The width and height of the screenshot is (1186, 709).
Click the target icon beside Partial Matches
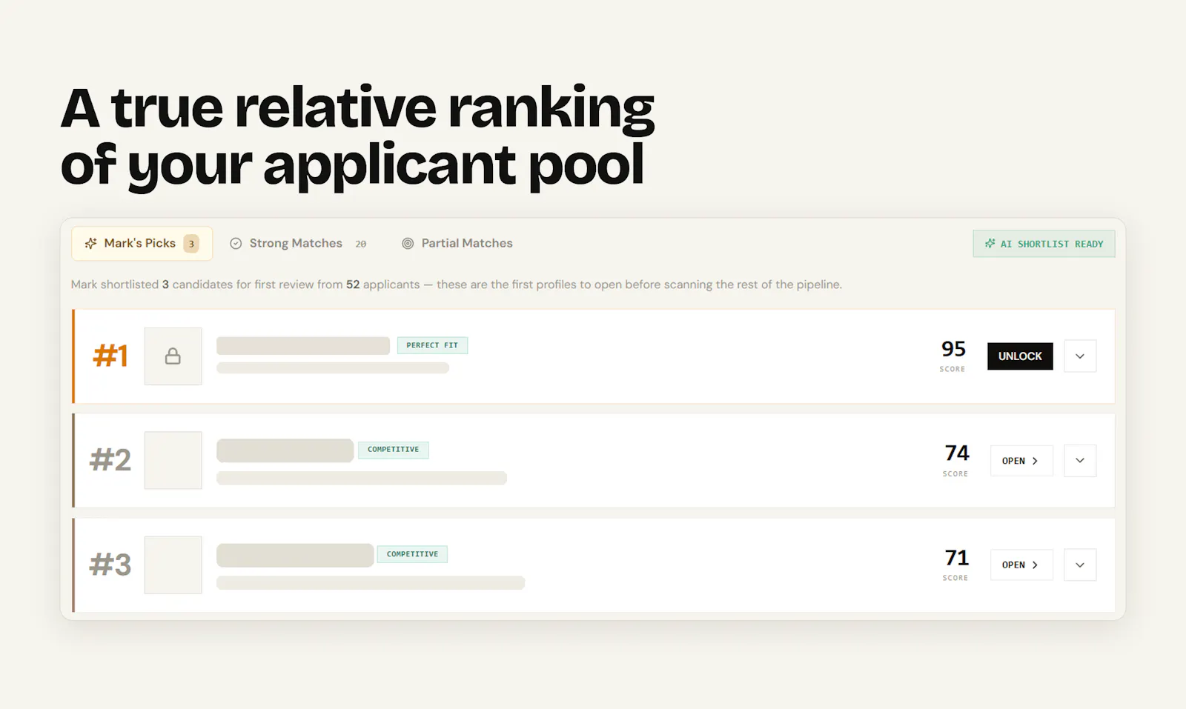[408, 243]
